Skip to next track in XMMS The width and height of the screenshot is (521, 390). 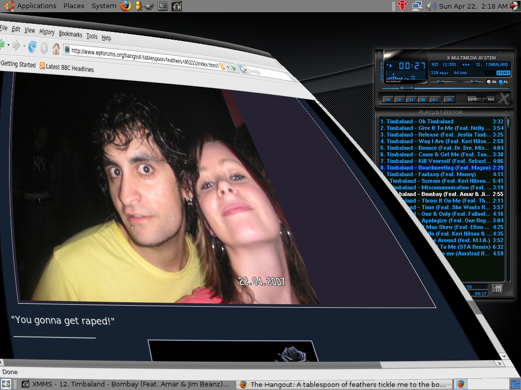tap(435, 99)
